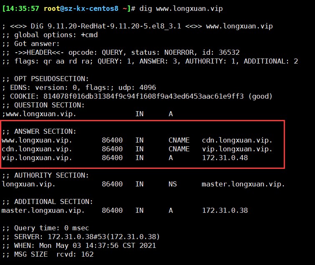Click the timestamp [14:35:57 in the prompt
Viewport: 315px width, 265px height.
pyautogui.click(x=21, y=9)
